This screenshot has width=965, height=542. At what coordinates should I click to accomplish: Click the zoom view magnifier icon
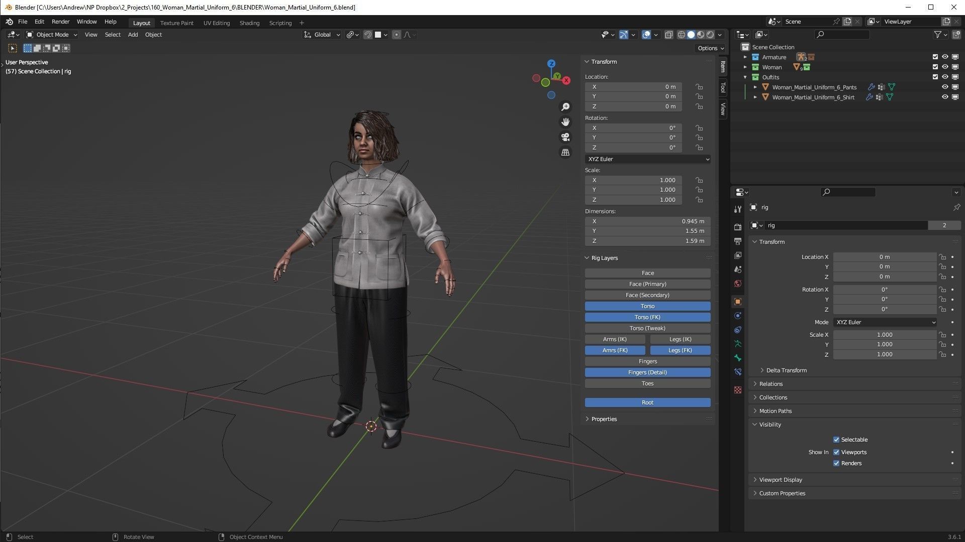click(x=565, y=107)
